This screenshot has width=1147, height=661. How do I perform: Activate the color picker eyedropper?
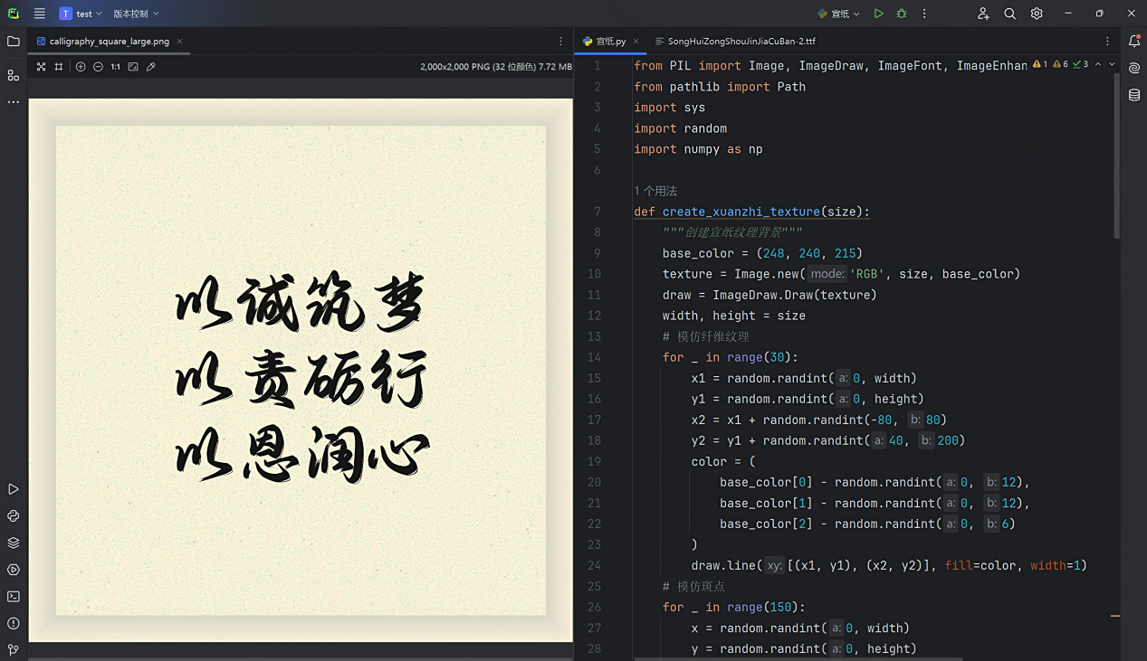coord(151,67)
